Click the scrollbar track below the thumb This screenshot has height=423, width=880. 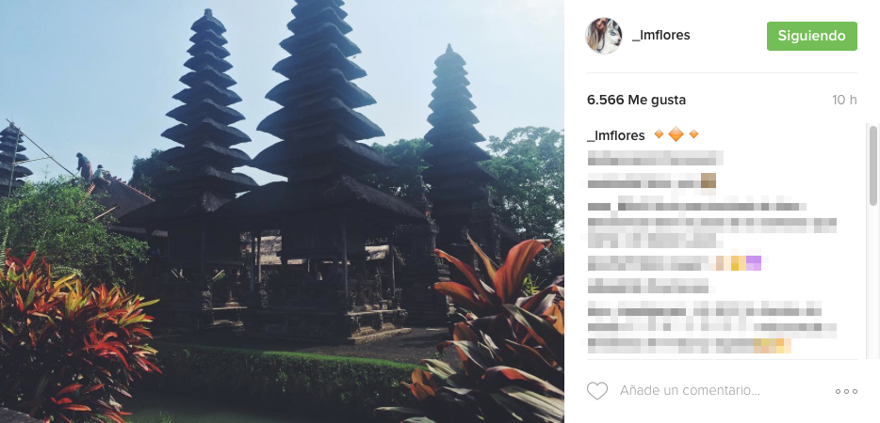[872, 281]
